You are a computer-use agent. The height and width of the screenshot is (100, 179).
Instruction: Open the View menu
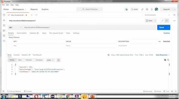click(12, 5)
